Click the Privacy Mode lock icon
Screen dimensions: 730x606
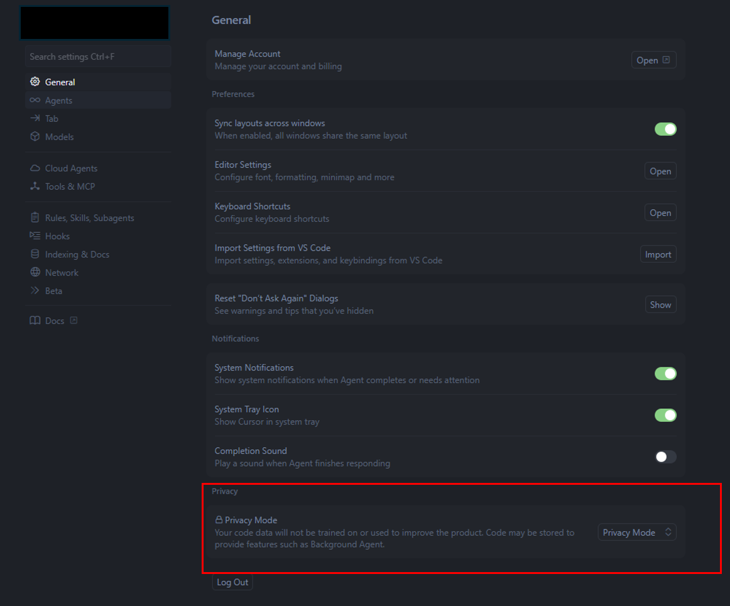pyautogui.click(x=219, y=519)
